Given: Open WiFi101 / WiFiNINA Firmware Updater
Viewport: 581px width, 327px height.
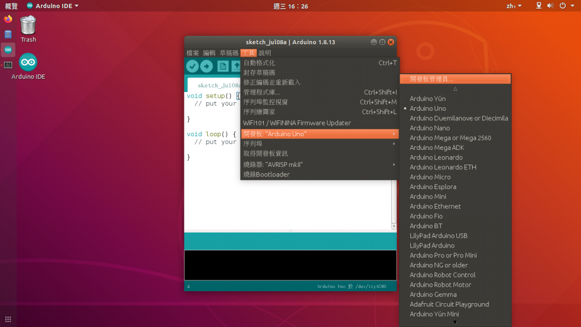Looking at the screenshot, I should click(319, 123).
